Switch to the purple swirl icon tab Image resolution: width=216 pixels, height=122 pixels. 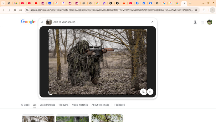(x=104, y=3)
